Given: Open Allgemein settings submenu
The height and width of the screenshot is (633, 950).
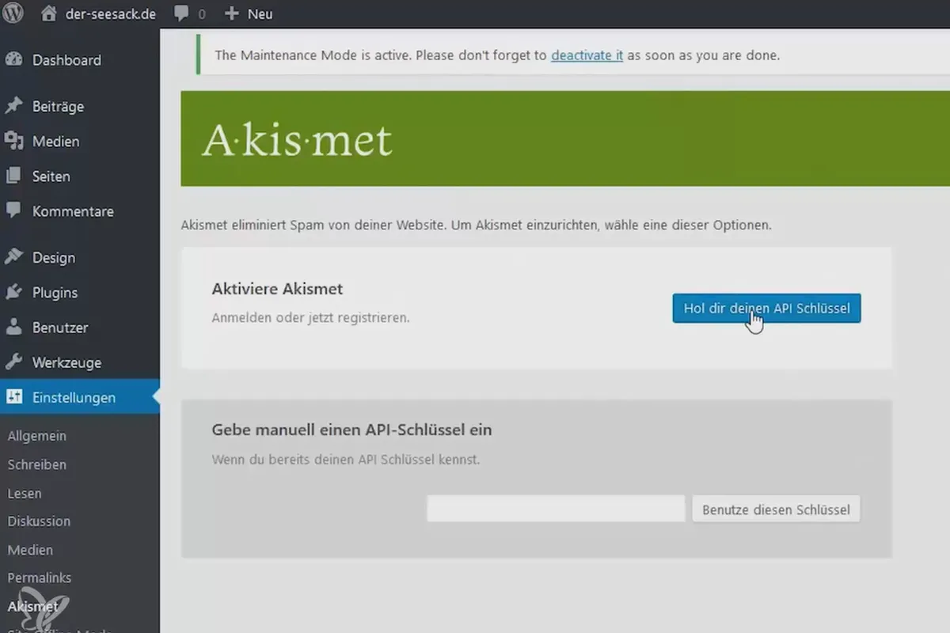Looking at the screenshot, I should [x=37, y=436].
